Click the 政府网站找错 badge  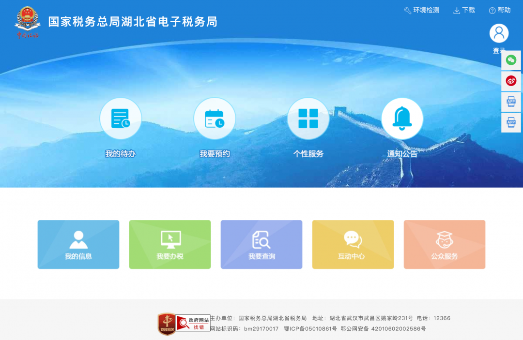(193, 323)
